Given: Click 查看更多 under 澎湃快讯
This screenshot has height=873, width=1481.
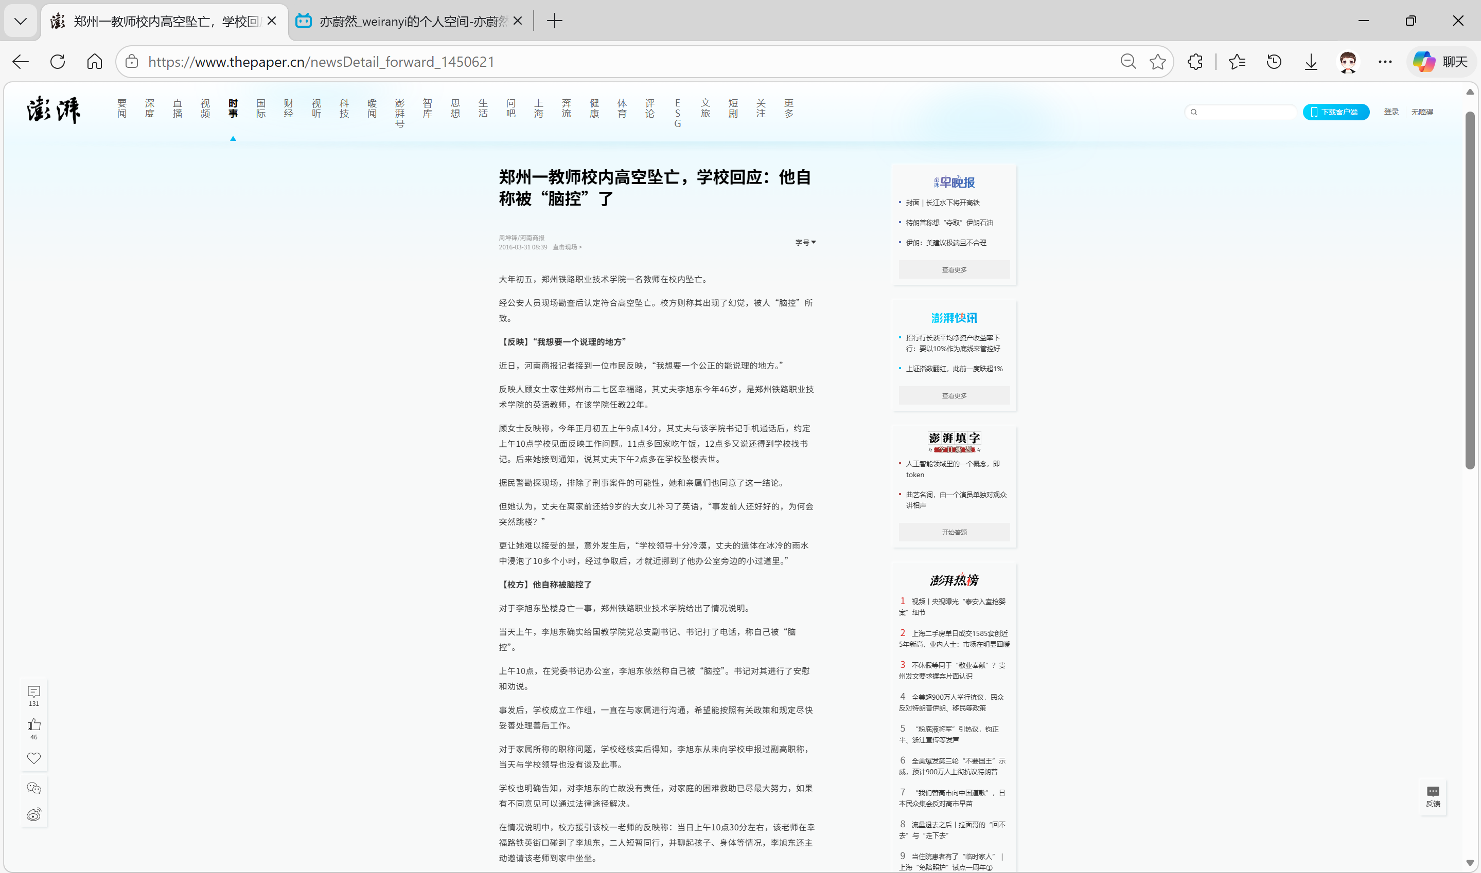Looking at the screenshot, I should pos(954,395).
